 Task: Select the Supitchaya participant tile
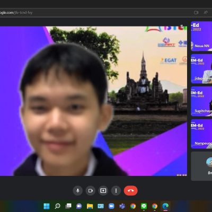click(201, 101)
